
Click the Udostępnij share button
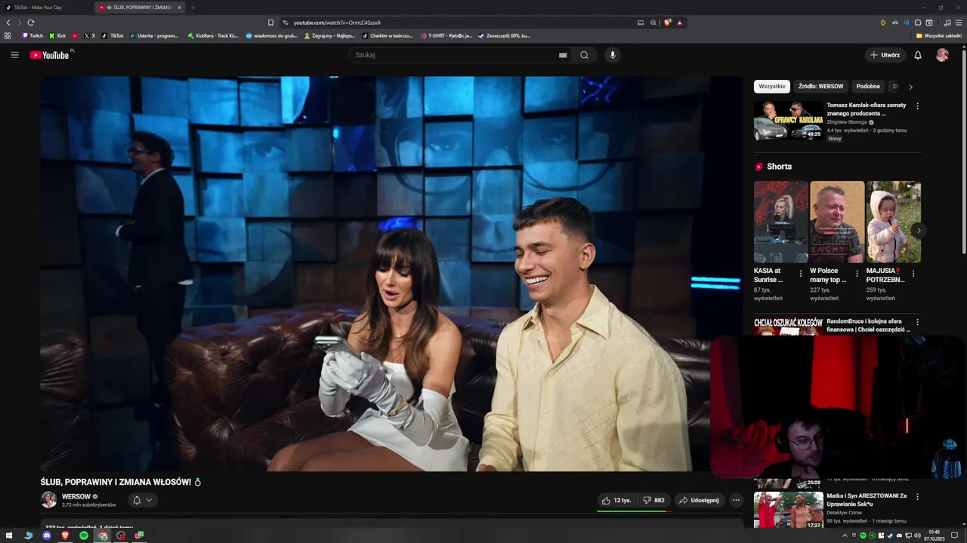[699, 500]
